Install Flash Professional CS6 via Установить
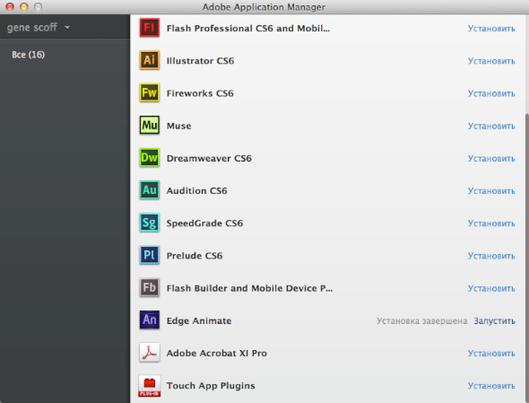This screenshot has height=403, width=529. [x=491, y=29]
